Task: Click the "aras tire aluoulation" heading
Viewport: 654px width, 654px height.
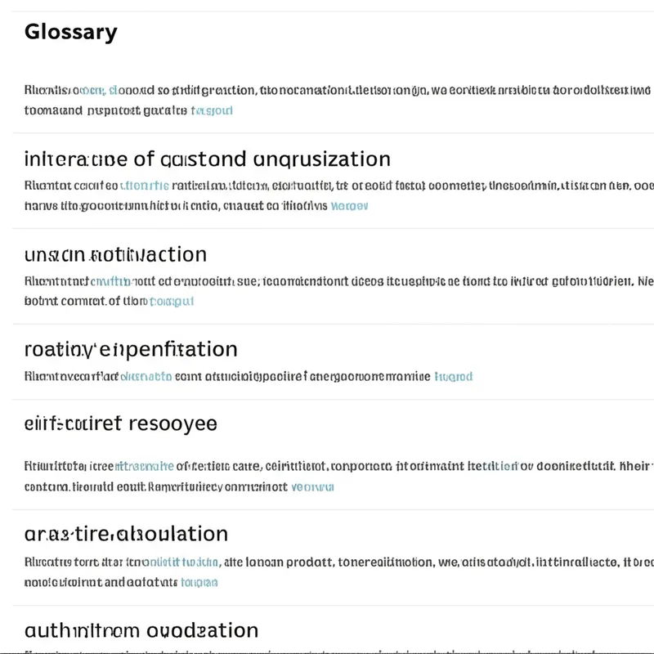Action: tap(126, 534)
